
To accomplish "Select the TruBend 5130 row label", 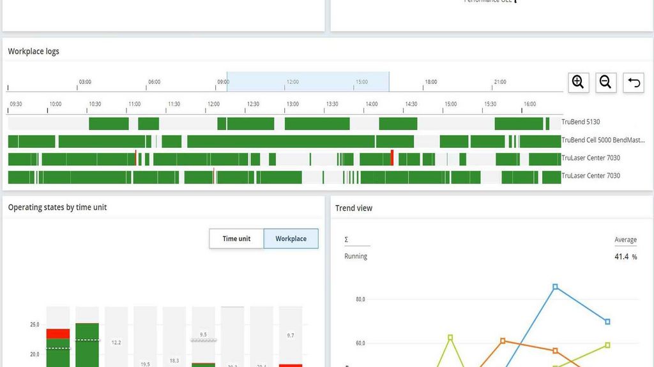I will pos(581,122).
